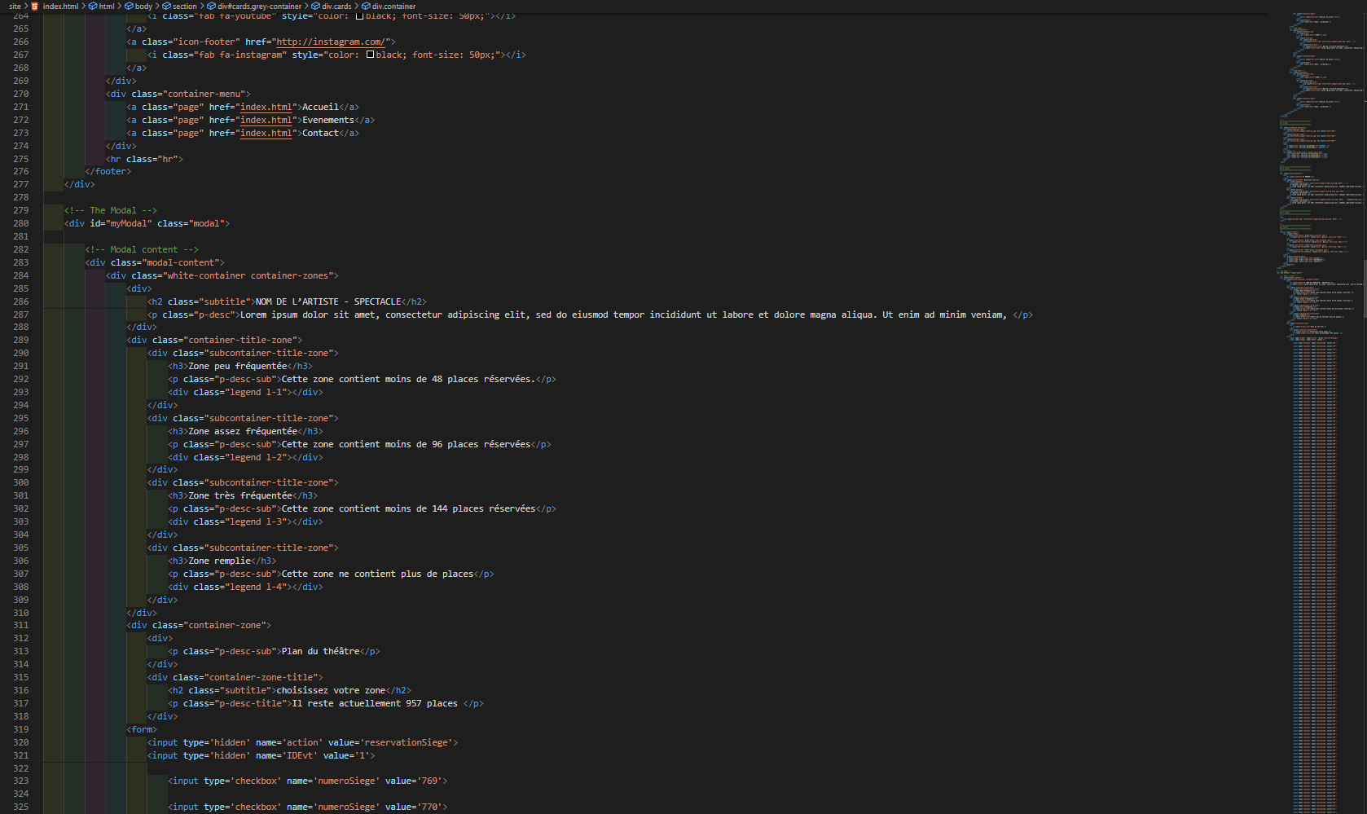Follow index.html link in Evenements anchor
Screen dimensions: 1367x814
coord(266,120)
